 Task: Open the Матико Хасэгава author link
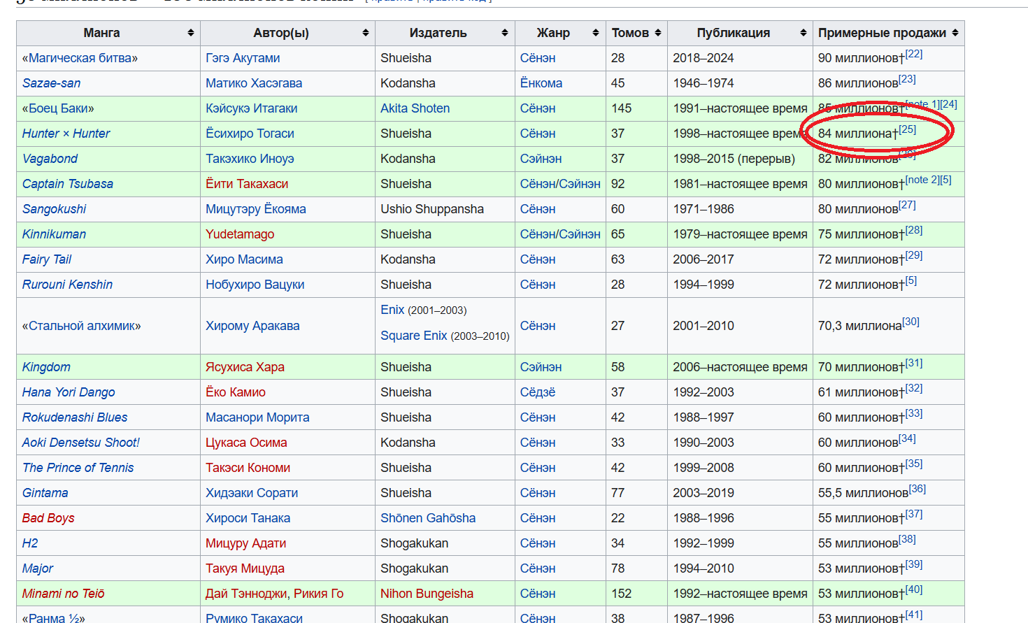click(254, 83)
